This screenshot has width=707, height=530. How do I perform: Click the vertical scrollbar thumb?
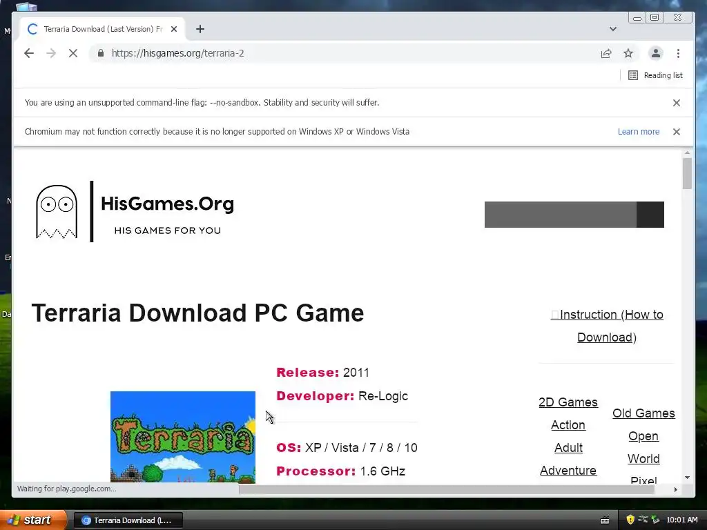coord(687,174)
